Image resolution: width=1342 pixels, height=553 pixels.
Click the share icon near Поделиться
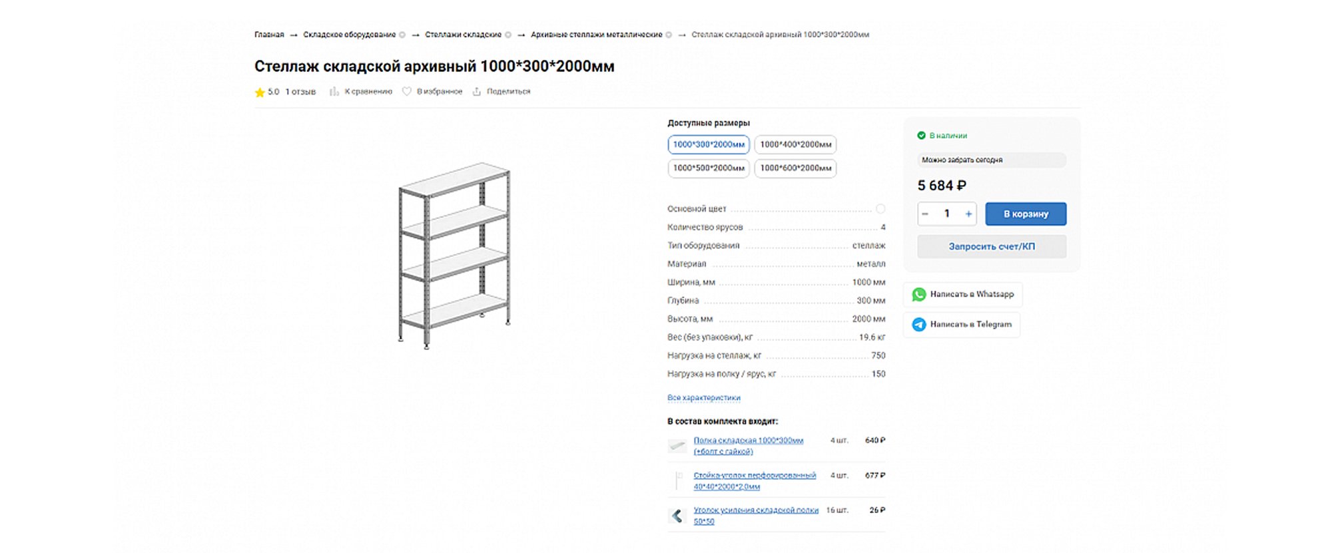click(x=477, y=92)
